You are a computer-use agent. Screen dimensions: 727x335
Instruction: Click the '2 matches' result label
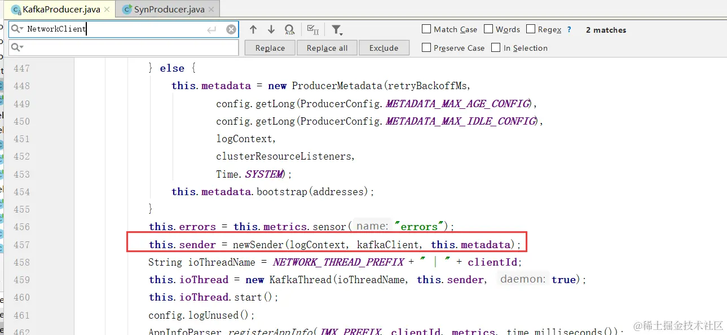(x=606, y=30)
